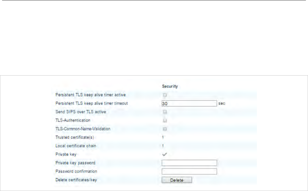Toggle Send SIPS over TLS active checkbox
This screenshot has height=191, width=308.
tap(165, 112)
